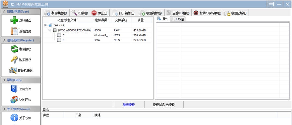Start scanning with the 扫描(D) magnifier icon
Viewport: 292px width, 125px height.
(x=74, y=13)
